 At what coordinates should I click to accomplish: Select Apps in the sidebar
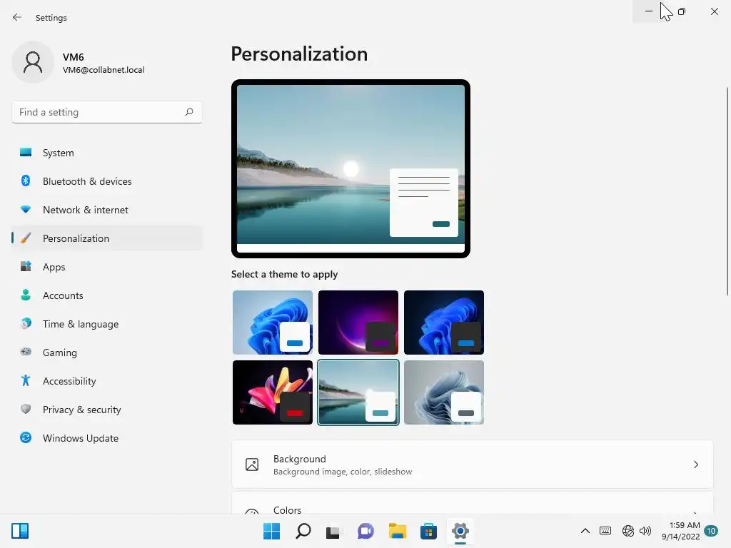click(107, 267)
